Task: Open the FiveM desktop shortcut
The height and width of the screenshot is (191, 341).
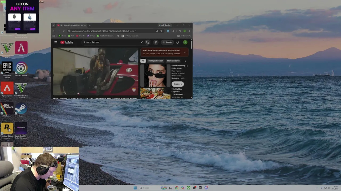Action: coord(21,49)
